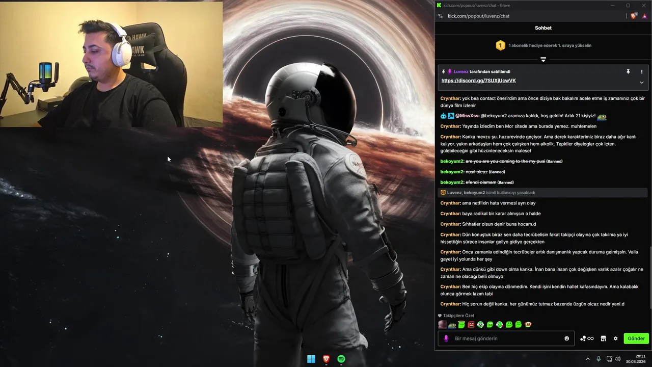Open site settings icon in address bar
Viewport: 652px width, 367px height.
coord(441,16)
